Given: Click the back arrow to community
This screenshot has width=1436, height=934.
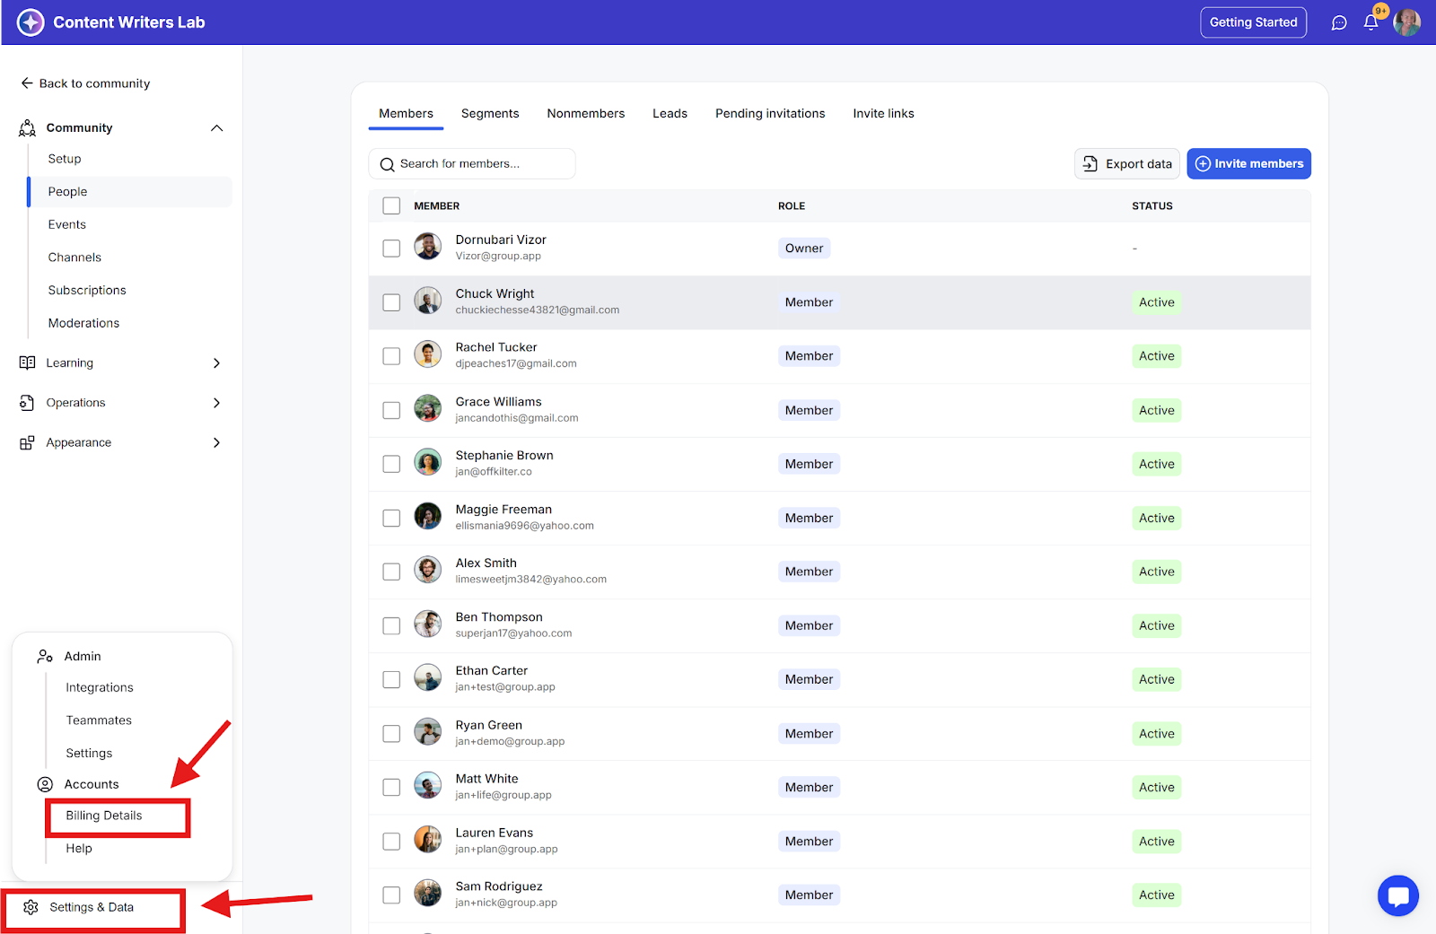Looking at the screenshot, I should click(27, 83).
